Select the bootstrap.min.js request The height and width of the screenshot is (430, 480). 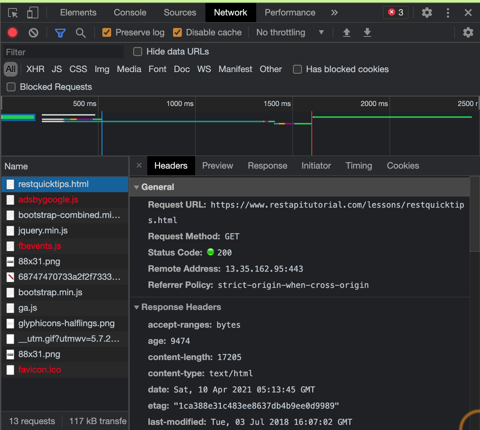[65, 292]
